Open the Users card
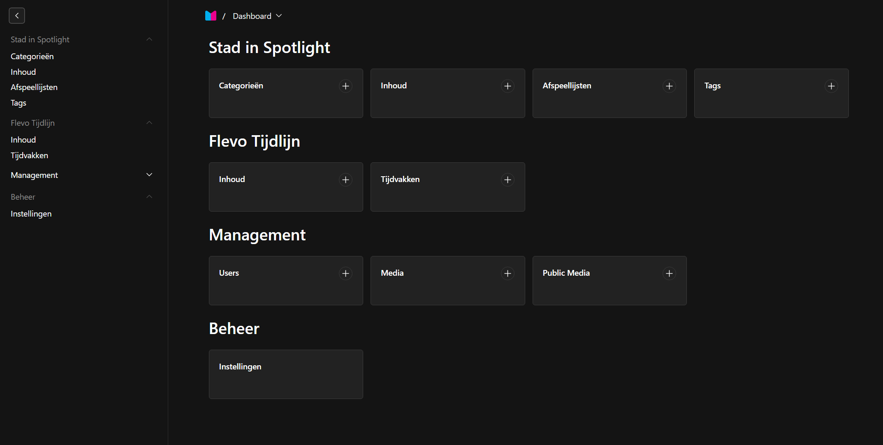 (286, 281)
